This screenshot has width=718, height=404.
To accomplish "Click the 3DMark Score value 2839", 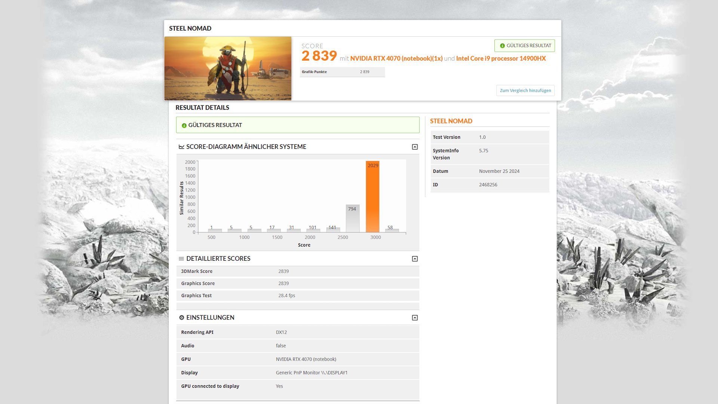I will [283, 272].
